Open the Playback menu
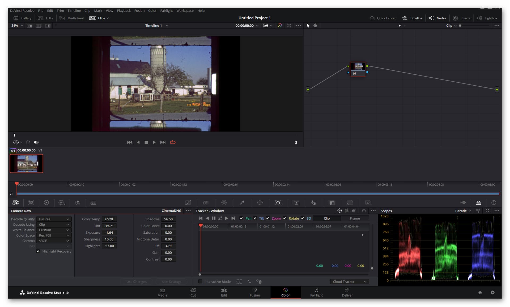 coord(124,11)
